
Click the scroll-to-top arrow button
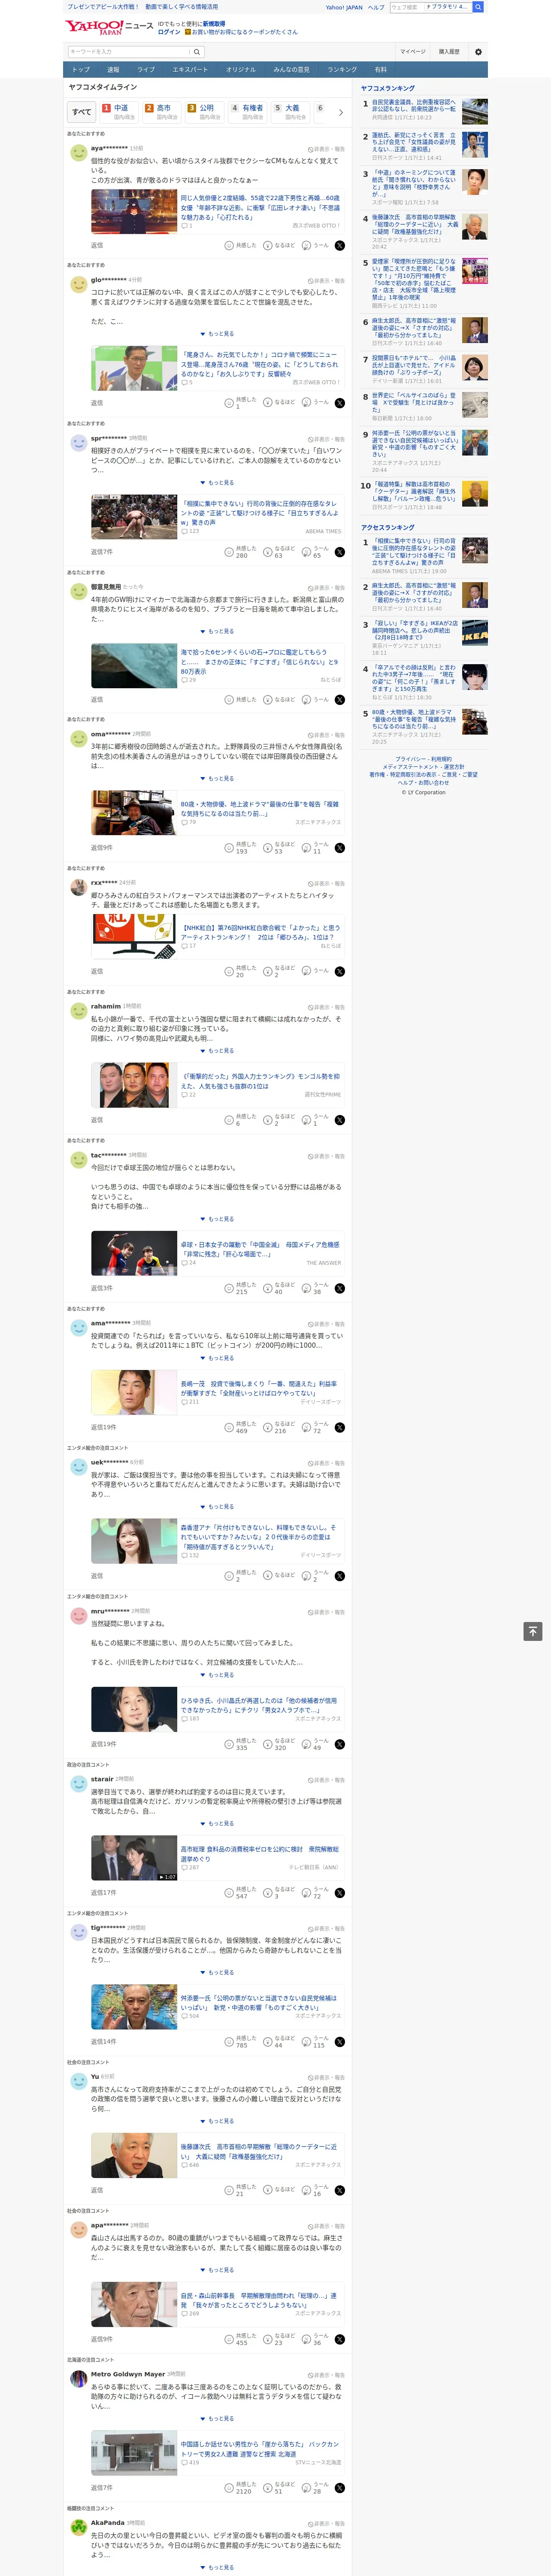point(533,1631)
